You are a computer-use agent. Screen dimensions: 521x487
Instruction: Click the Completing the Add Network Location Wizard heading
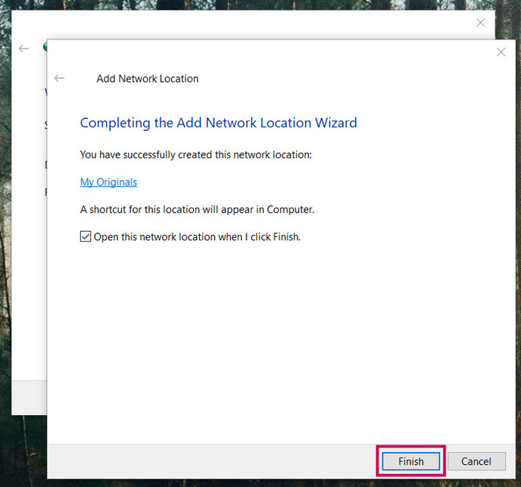(x=218, y=123)
